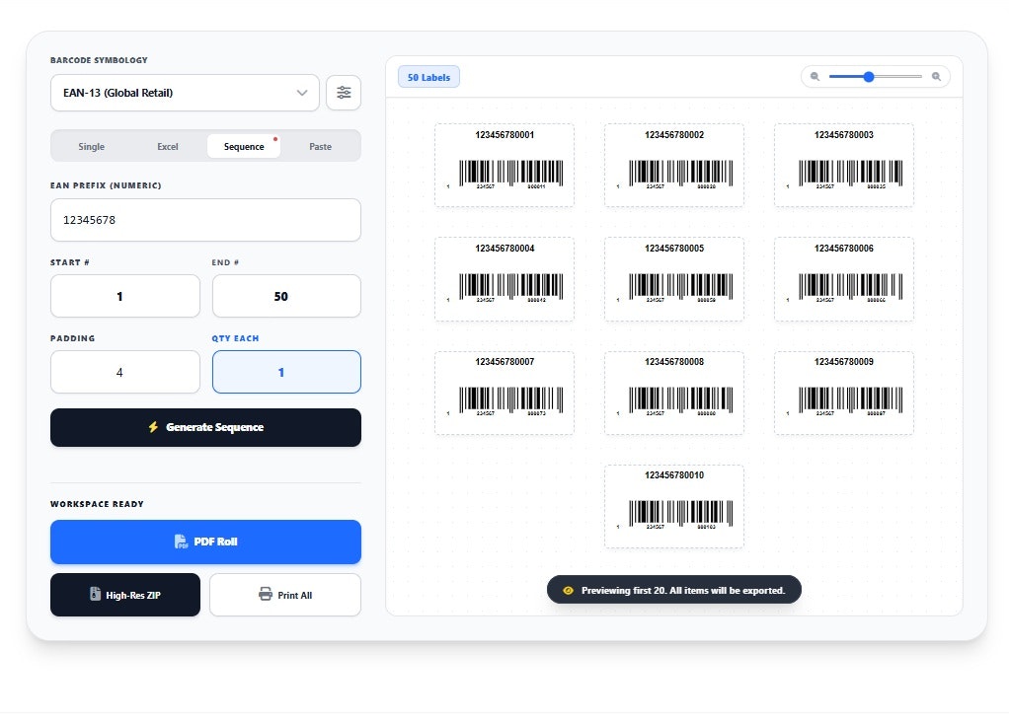This screenshot has width=1009, height=723.
Task: Select barcode label 123456780002
Action: (674, 165)
